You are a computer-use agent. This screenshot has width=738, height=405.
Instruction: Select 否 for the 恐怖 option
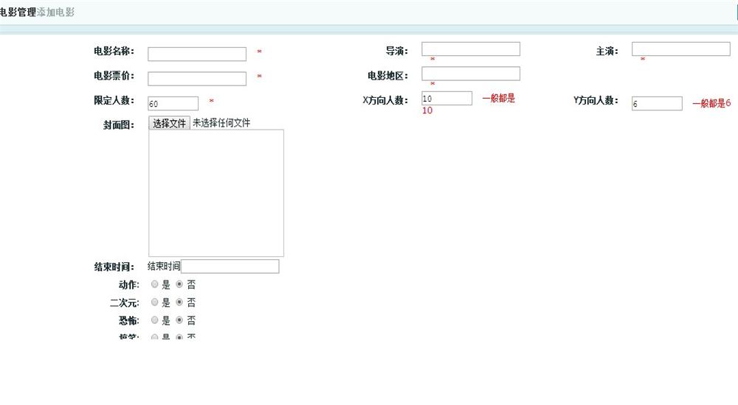[179, 320]
